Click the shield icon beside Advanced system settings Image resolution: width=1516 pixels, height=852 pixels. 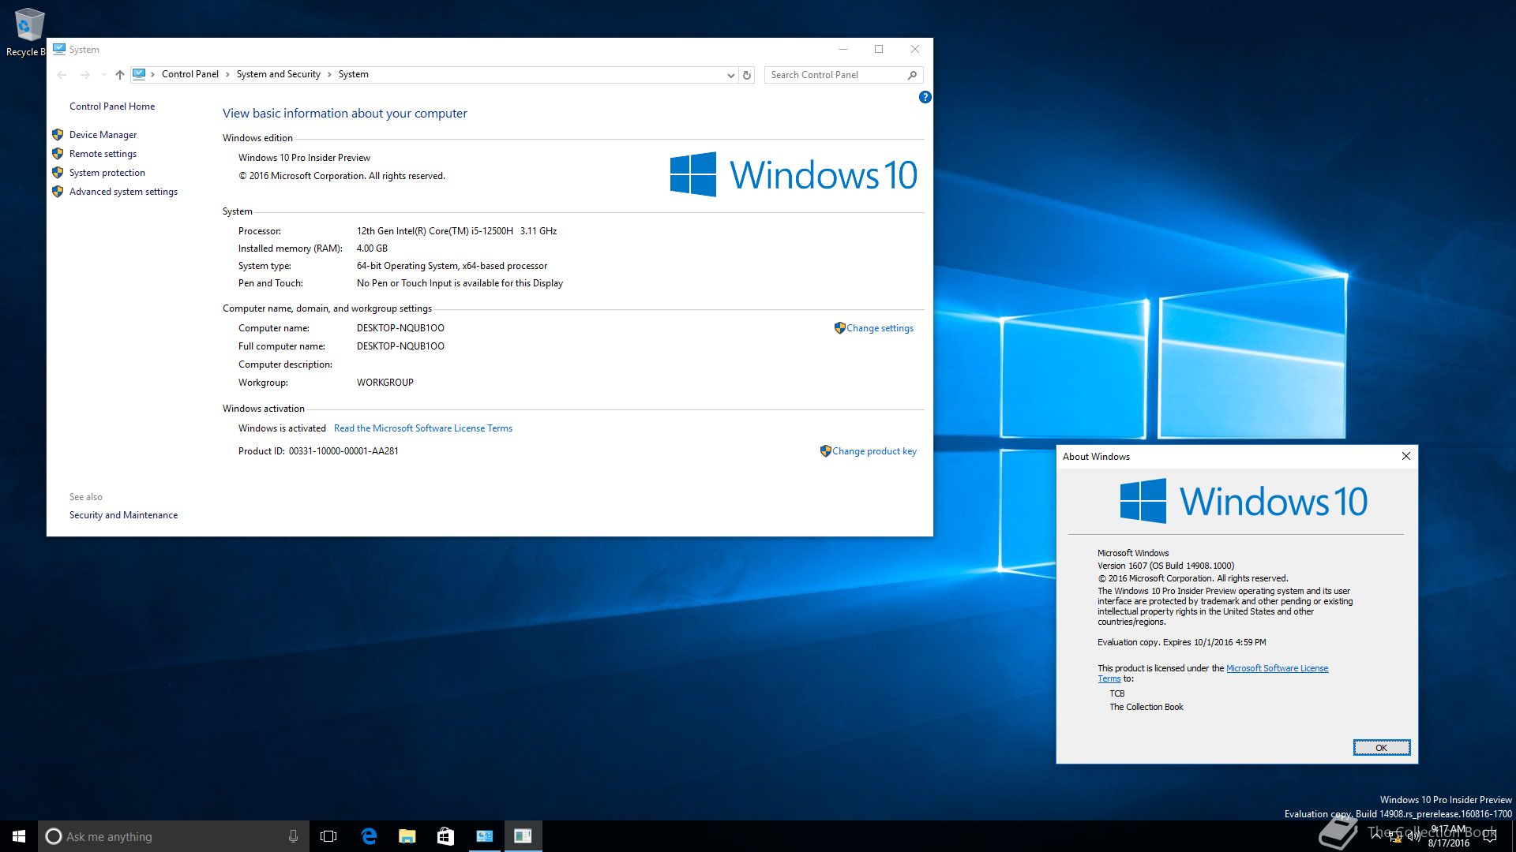[58, 192]
